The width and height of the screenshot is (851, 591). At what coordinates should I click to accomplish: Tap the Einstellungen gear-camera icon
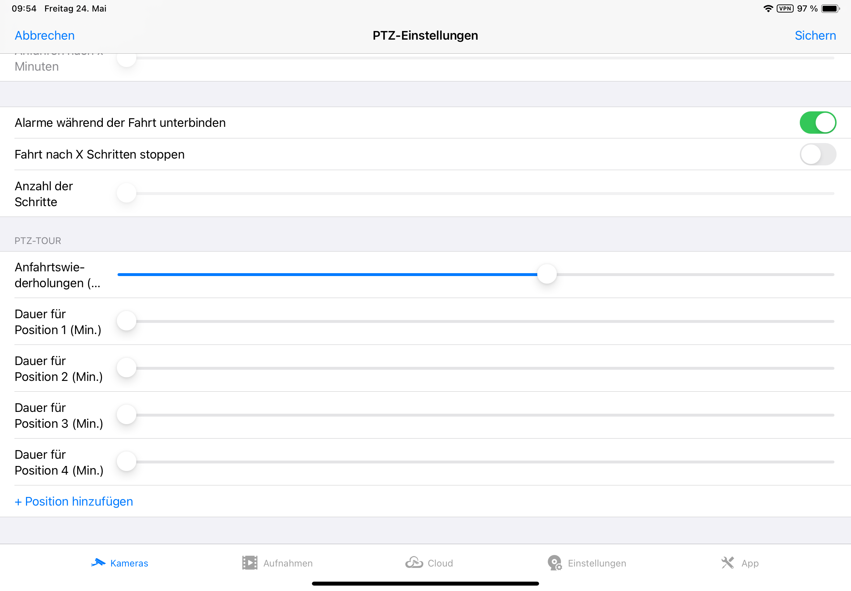pos(555,563)
